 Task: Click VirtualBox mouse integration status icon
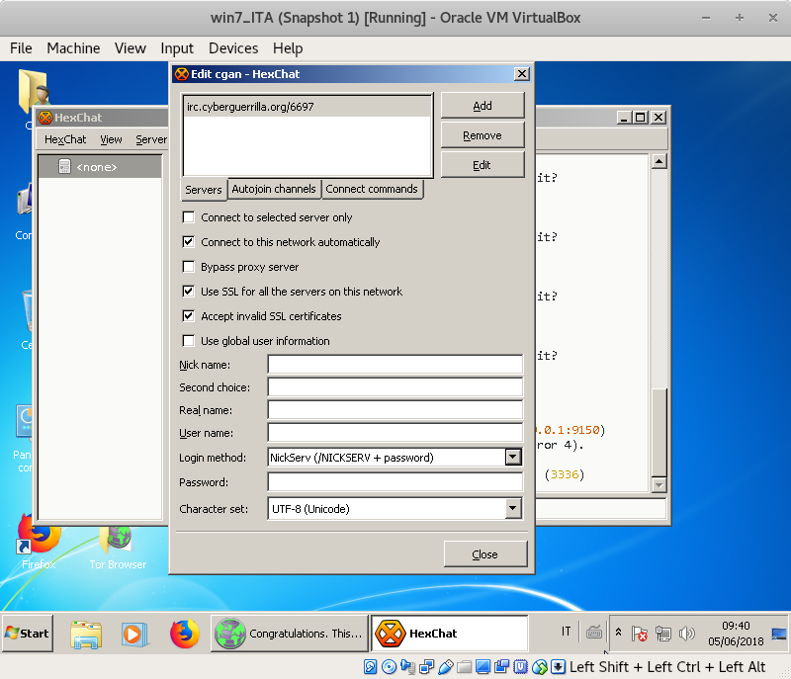539,667
